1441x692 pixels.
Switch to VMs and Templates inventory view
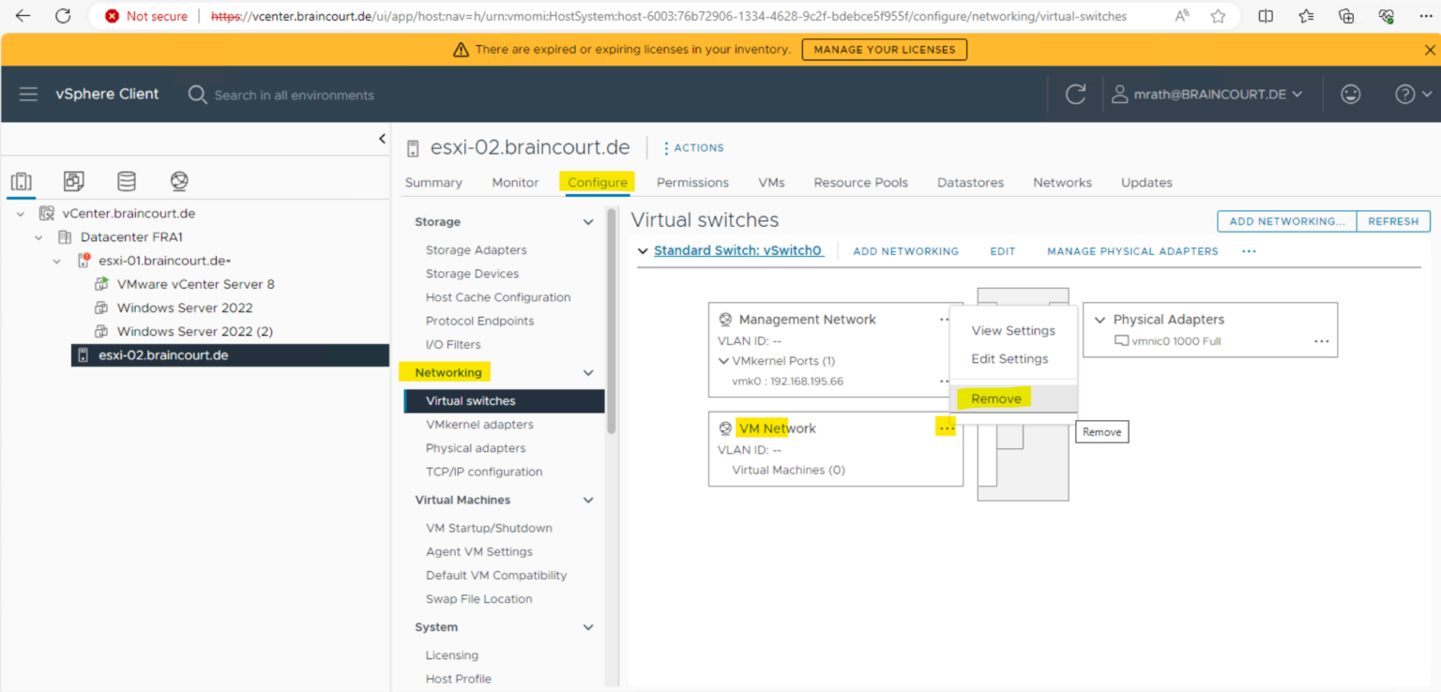[74, 181]
